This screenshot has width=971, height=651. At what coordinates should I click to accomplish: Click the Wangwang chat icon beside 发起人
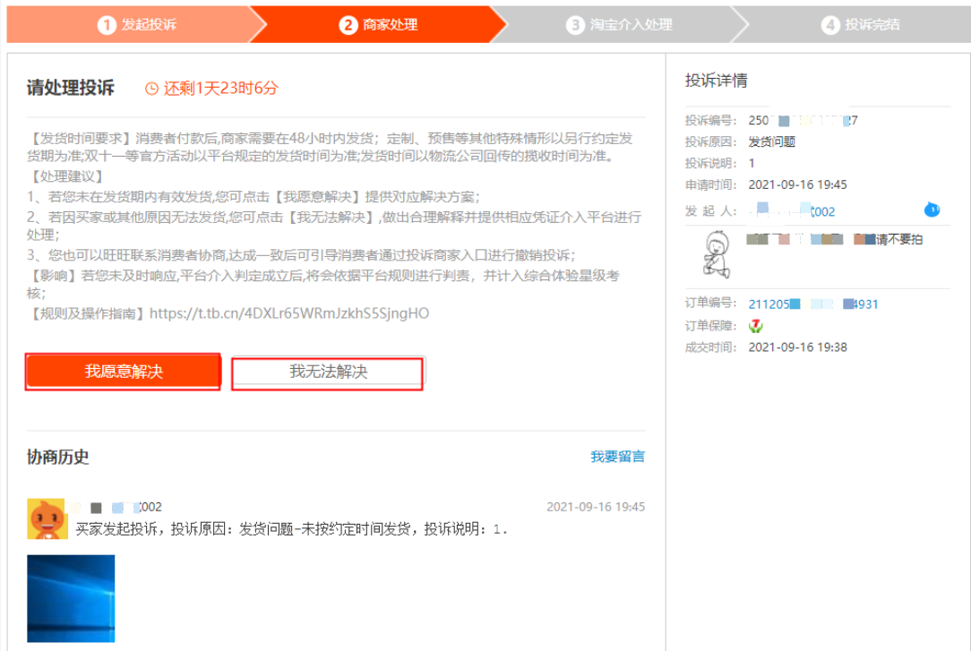pyautogui.click(x=932, y=211)
